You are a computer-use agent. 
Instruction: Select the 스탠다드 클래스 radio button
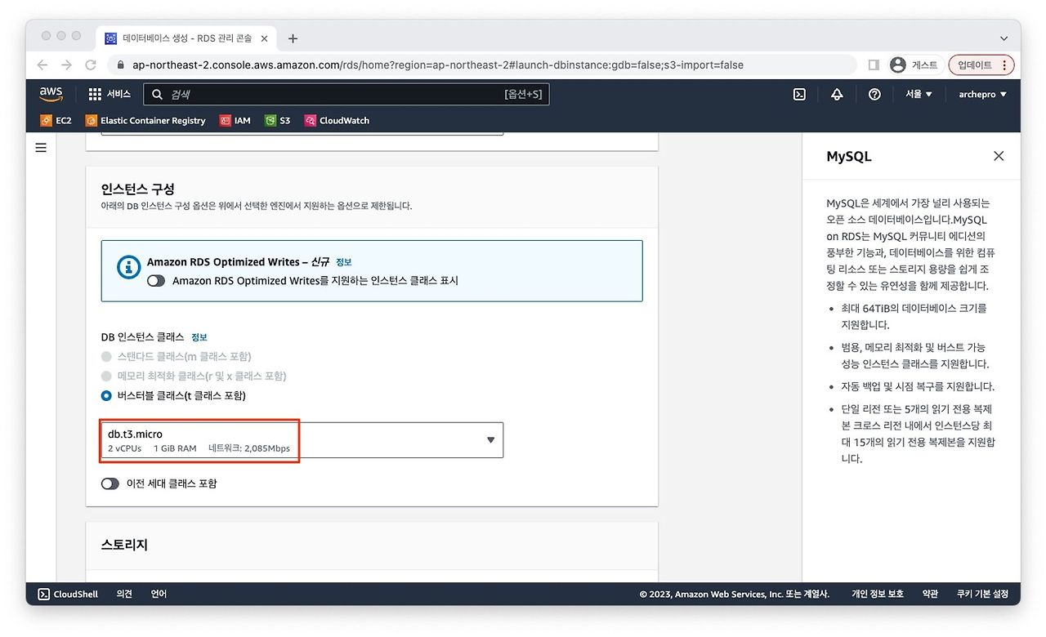point(106,357)
